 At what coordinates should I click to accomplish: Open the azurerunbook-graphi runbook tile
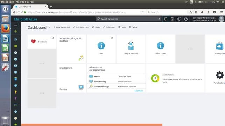(71, 49)
